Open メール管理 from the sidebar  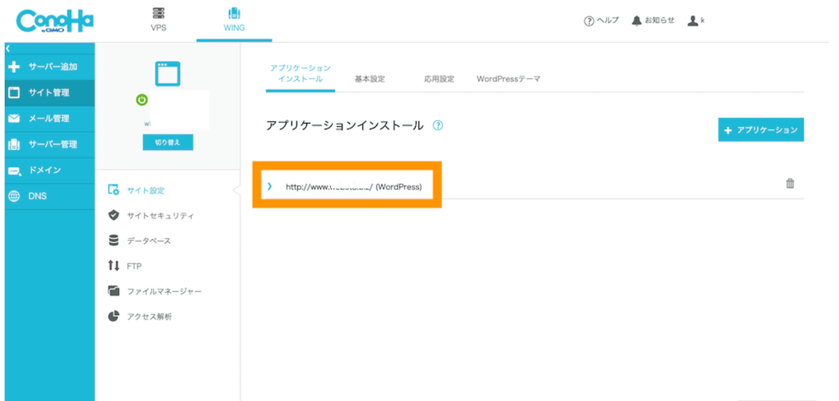coord(49,118)
